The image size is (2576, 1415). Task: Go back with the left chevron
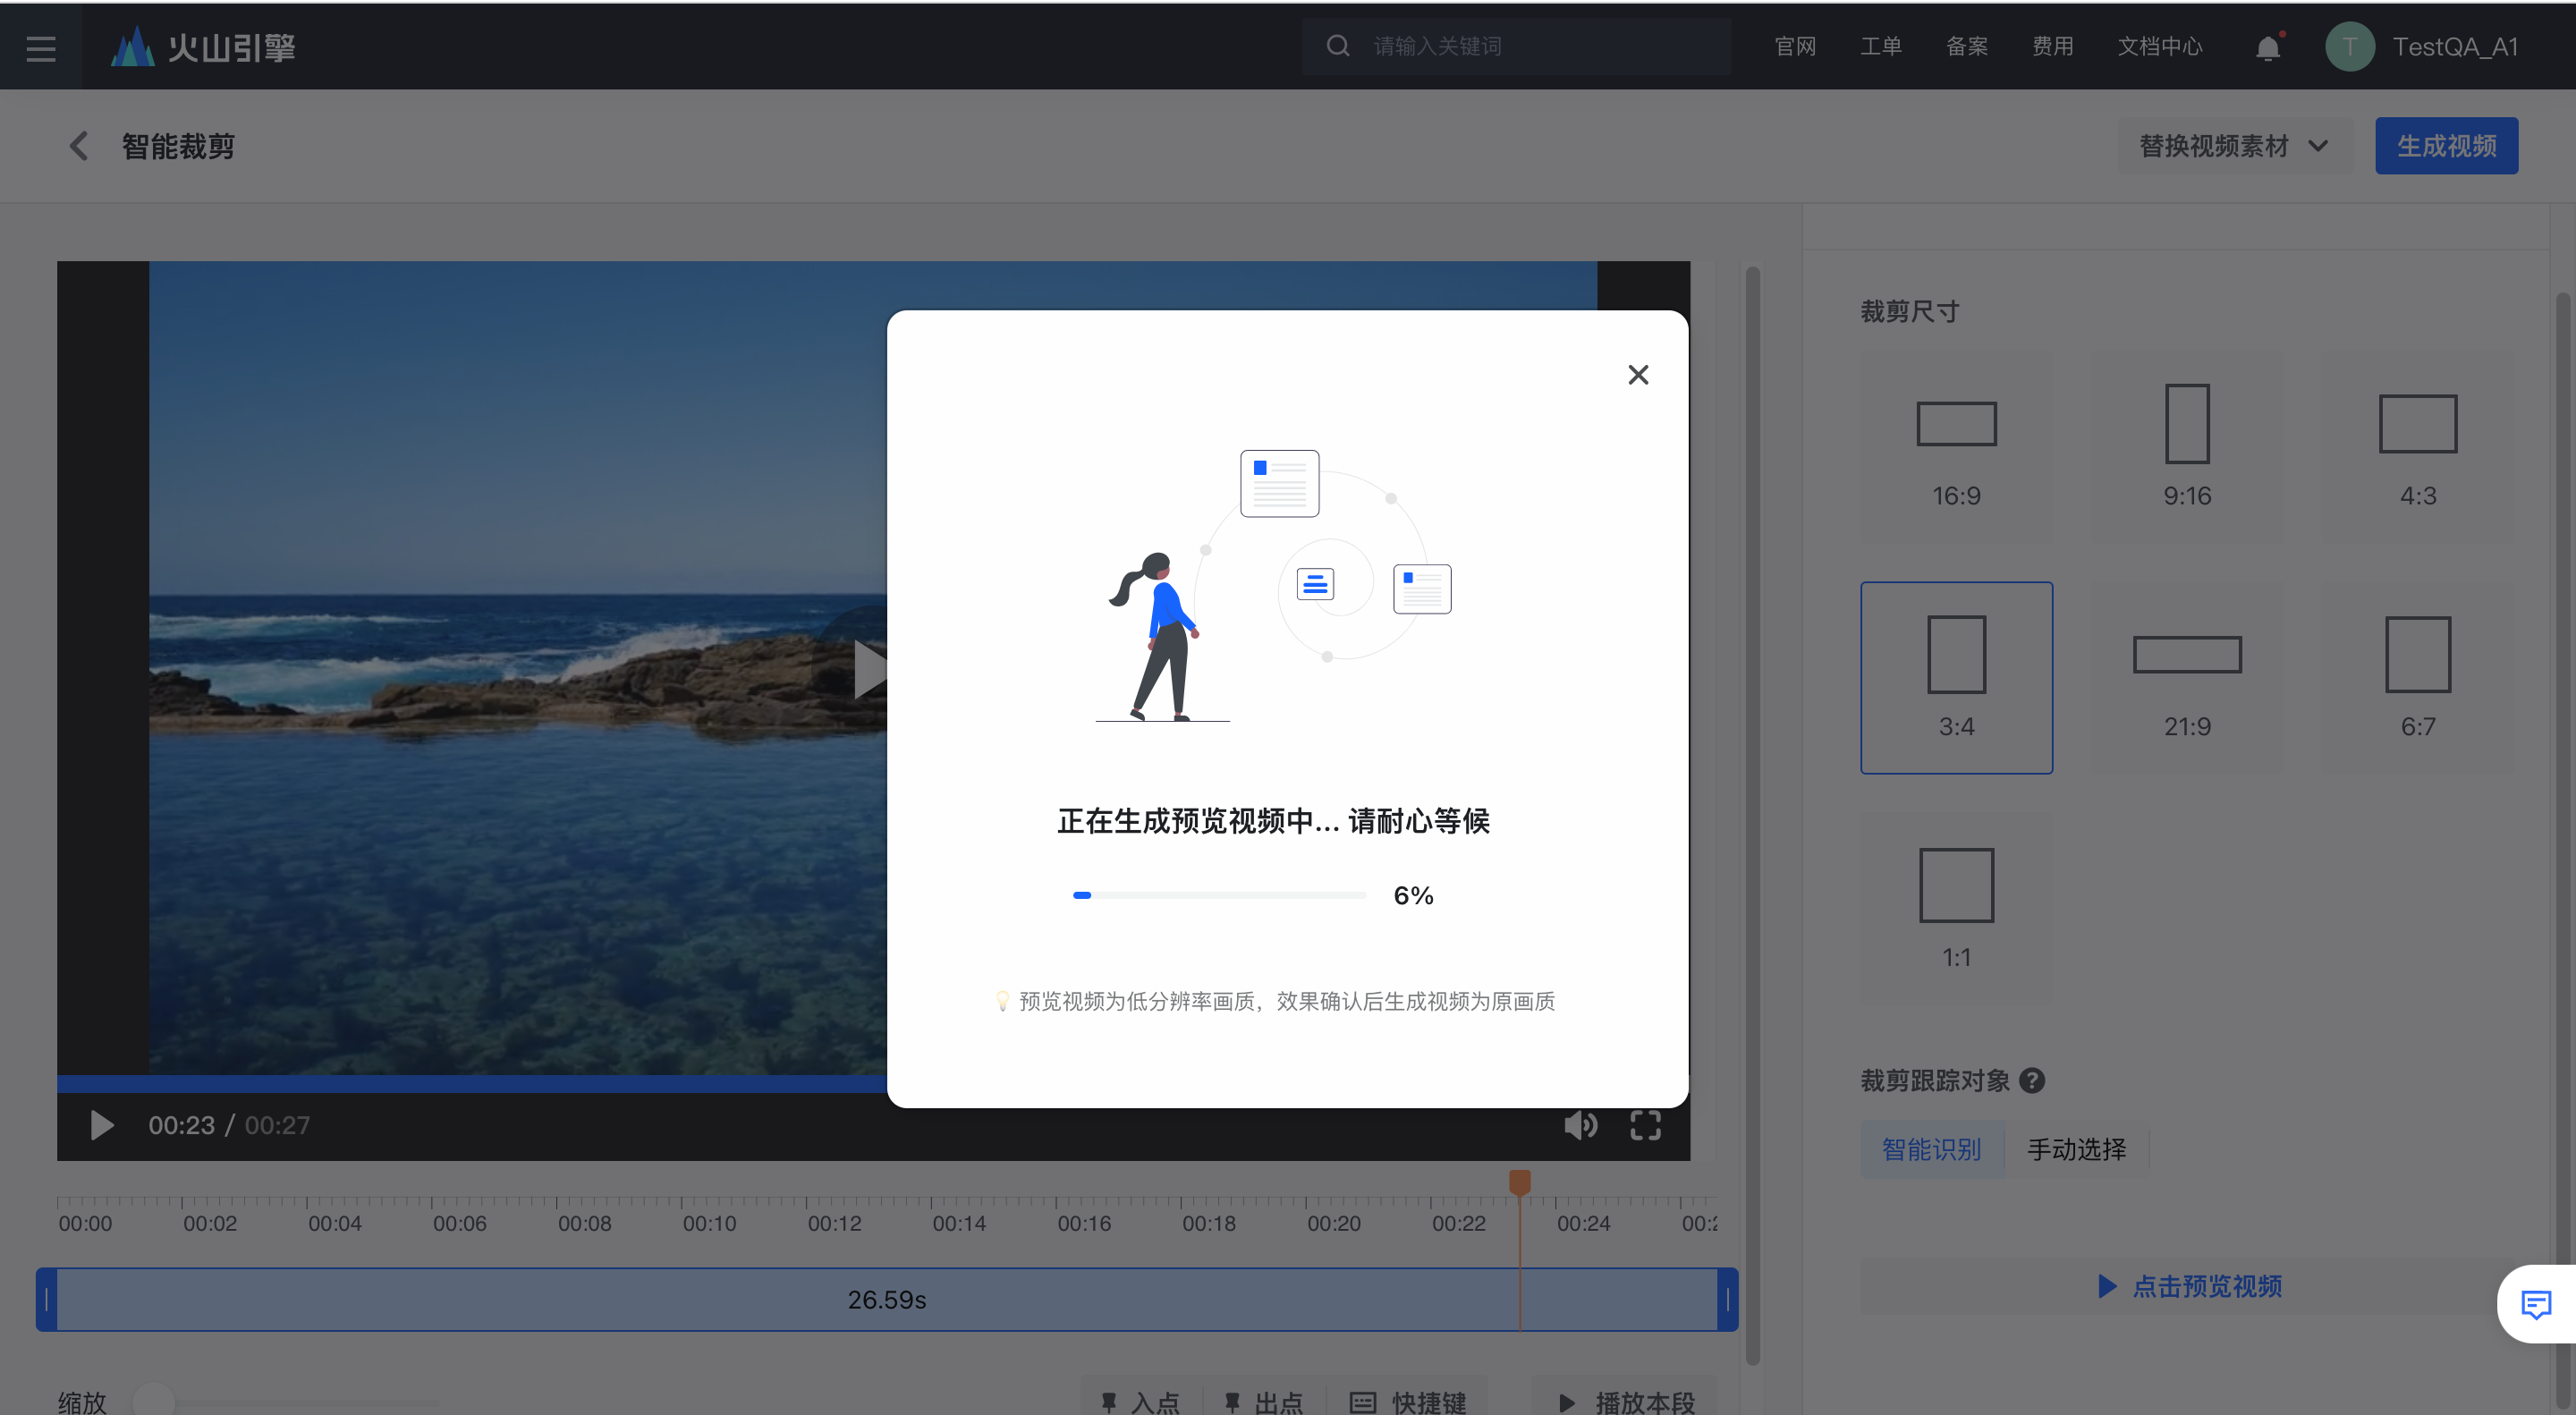78,146
